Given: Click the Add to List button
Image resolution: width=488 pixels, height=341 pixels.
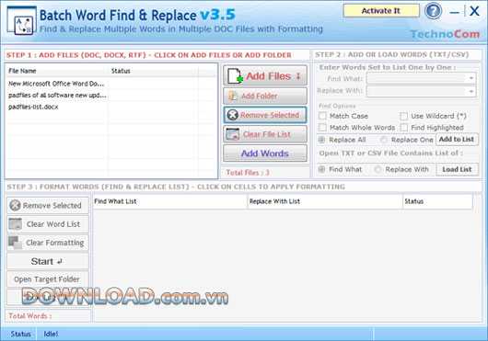Looking at the screenshot, I should tap(457, 140).
